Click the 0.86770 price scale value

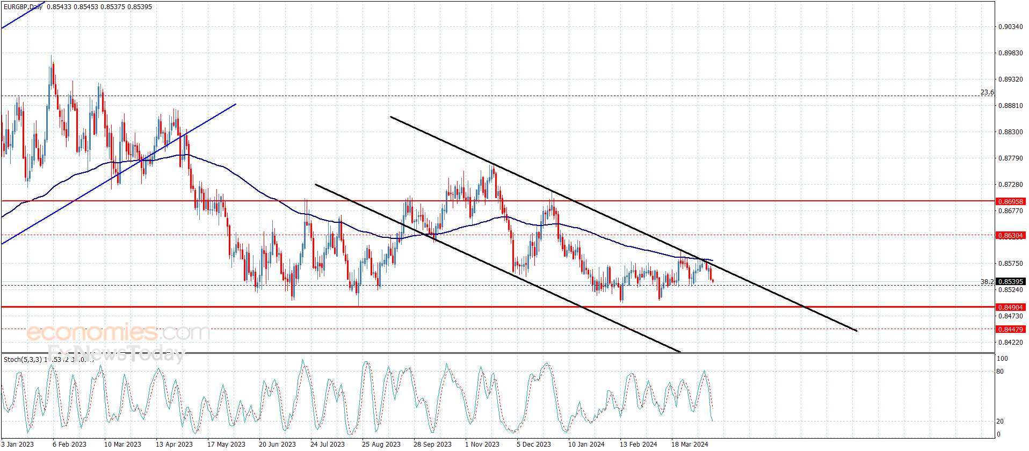point(1010,210)
